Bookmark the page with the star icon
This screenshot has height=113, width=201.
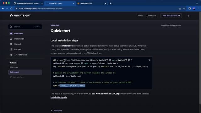tap(184, 8)
